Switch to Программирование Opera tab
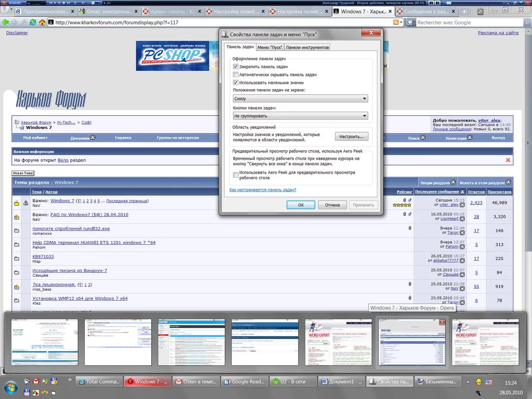The width and height of the screenshot is (532, 399). [45, 12]
